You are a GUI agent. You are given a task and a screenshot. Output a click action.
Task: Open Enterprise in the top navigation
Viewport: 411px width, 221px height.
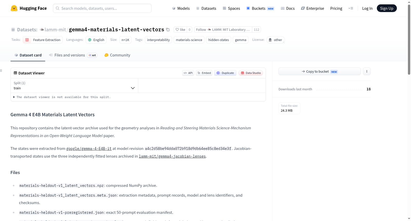[312, 8]
